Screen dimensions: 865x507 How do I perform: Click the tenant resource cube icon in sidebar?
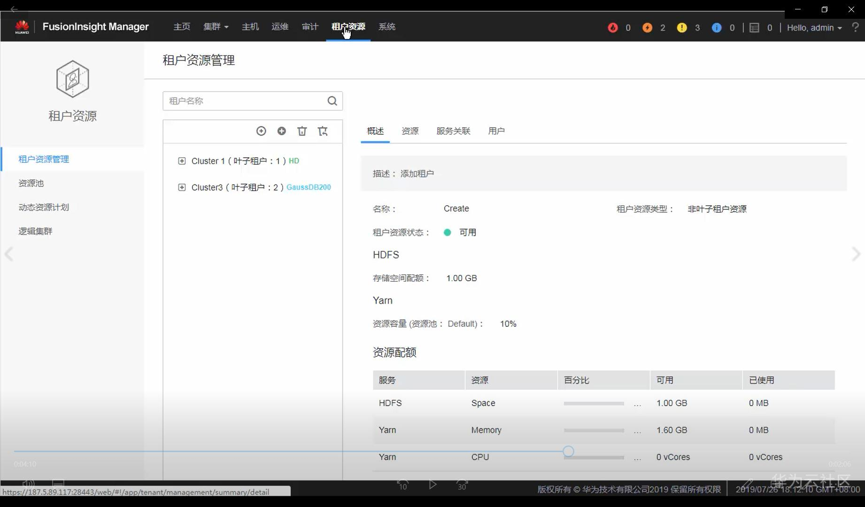click(72, 79)
